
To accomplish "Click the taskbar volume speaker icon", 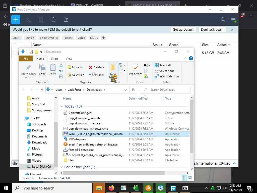I will click(x=224, y=188).
